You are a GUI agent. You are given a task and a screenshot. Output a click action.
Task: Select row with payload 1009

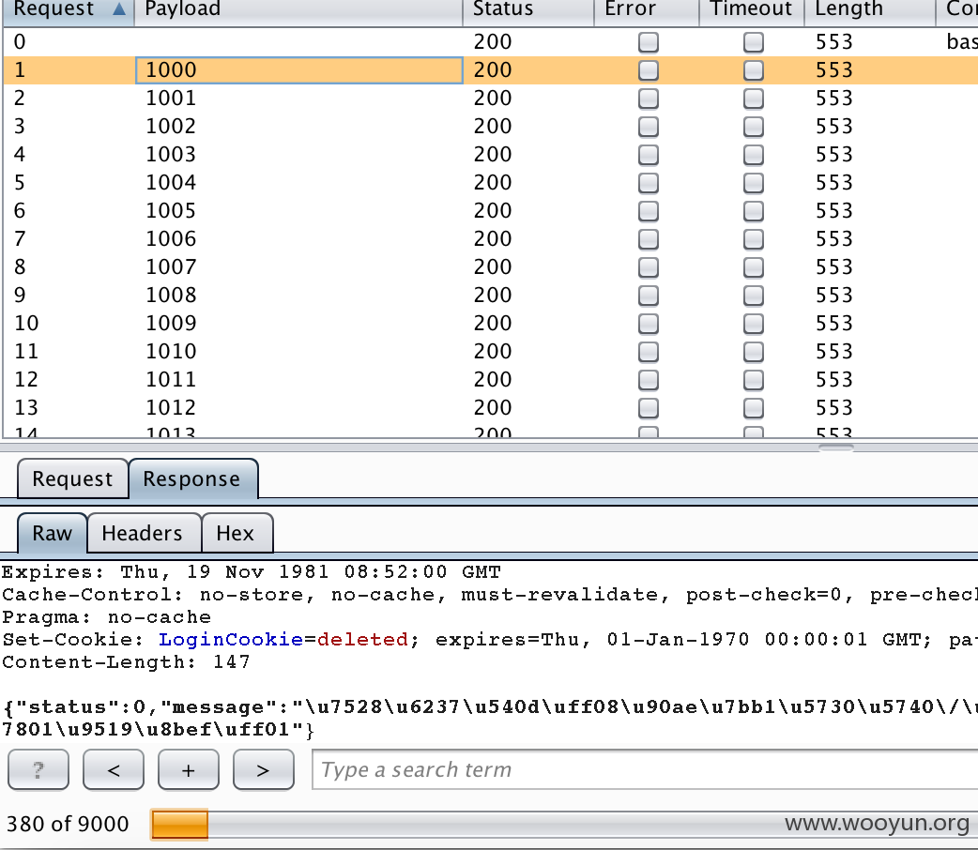coord(490,323)
